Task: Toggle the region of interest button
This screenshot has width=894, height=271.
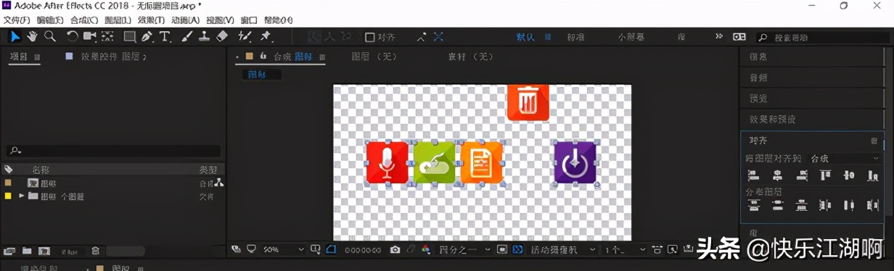Action: (502, 249)
